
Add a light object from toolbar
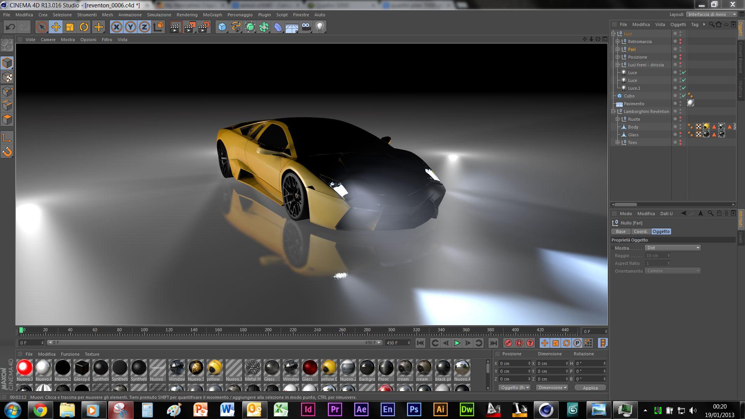pos(320,27)
